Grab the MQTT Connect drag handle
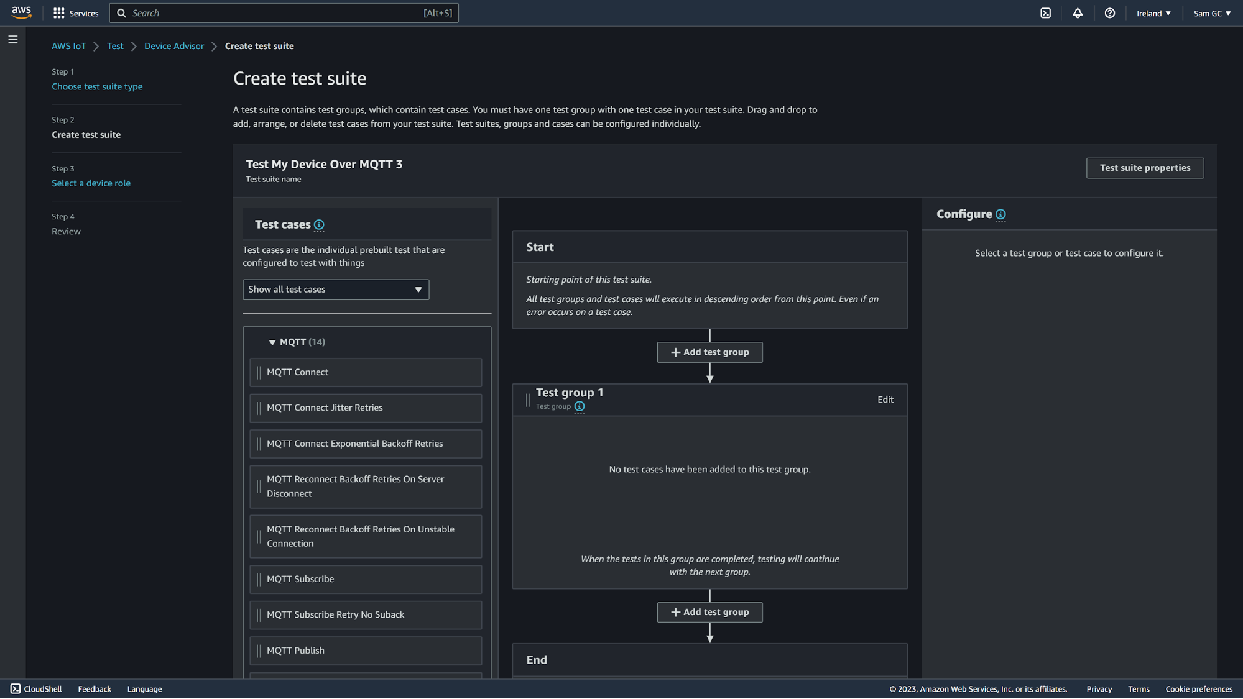 [x=259, y=372]
